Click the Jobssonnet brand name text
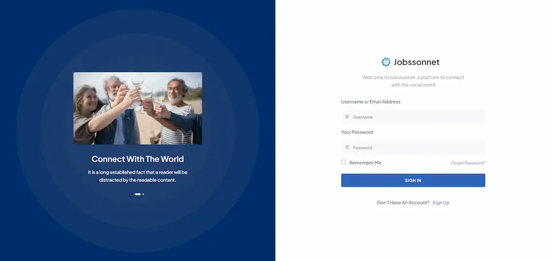Screen dimensions: 551x261 (417, 62)
